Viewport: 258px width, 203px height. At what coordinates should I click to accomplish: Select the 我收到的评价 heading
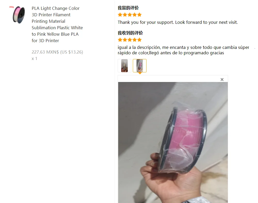[x=130, y=33]
